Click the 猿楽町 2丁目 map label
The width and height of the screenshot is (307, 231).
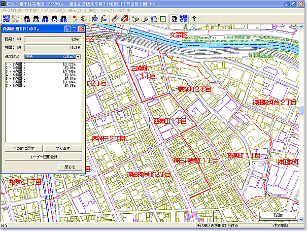(x=194, y=89)
